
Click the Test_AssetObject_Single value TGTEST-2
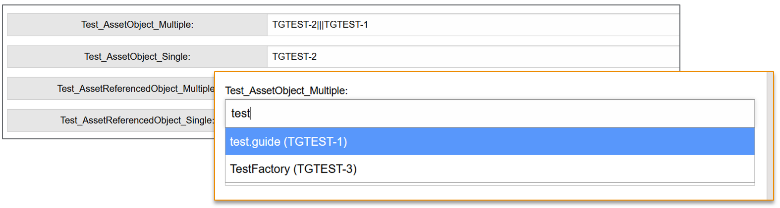294,57
